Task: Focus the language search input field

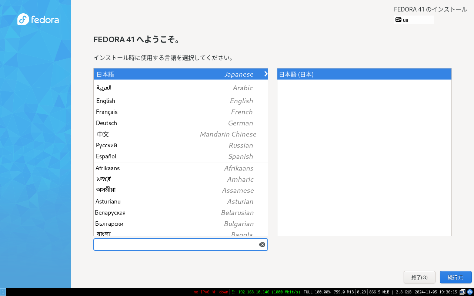Action: point(181,245)
